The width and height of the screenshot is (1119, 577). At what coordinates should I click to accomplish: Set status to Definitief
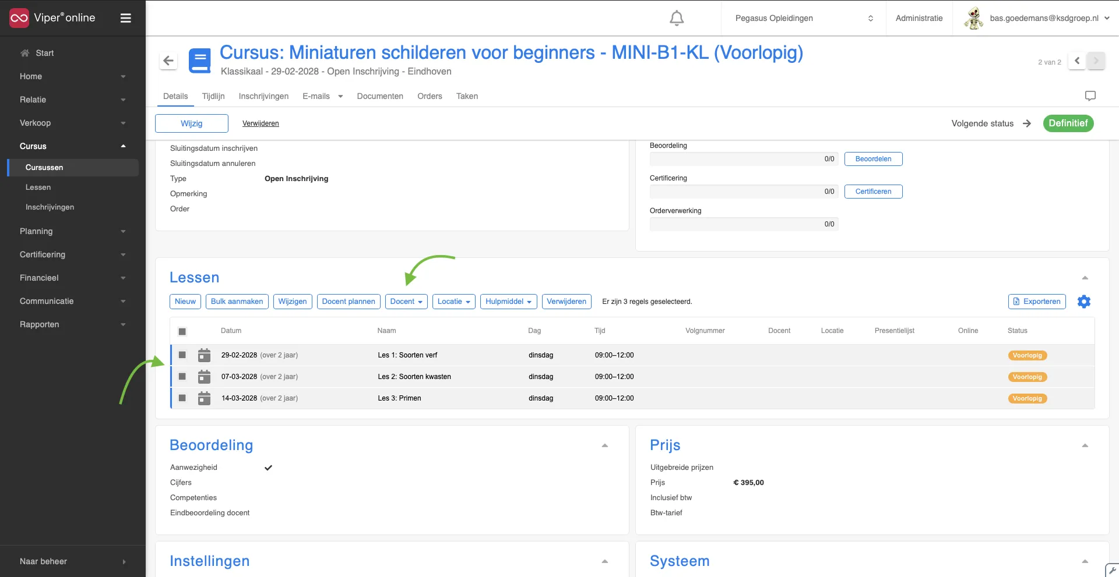tap(1068, 123)
